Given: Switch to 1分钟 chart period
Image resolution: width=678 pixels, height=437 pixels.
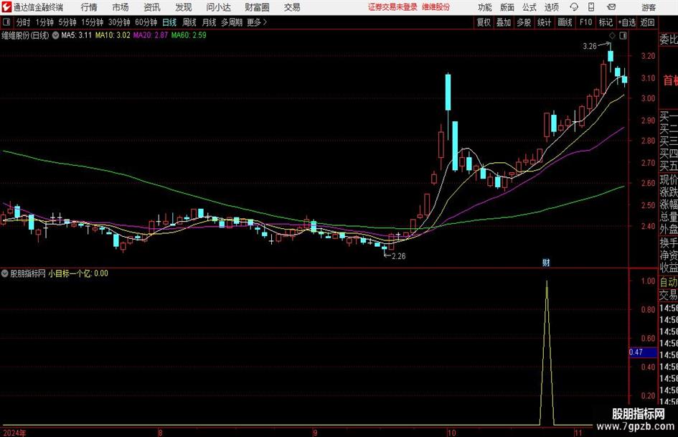Looking at the screenshot, I should coord(44,22).
